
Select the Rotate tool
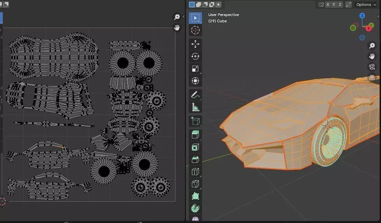click(x=195, y=56)
